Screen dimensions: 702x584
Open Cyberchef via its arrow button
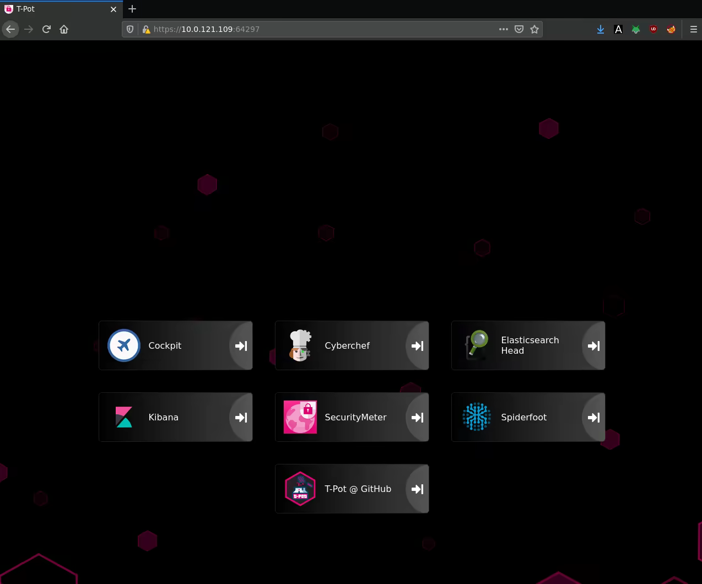coord(417,345)
